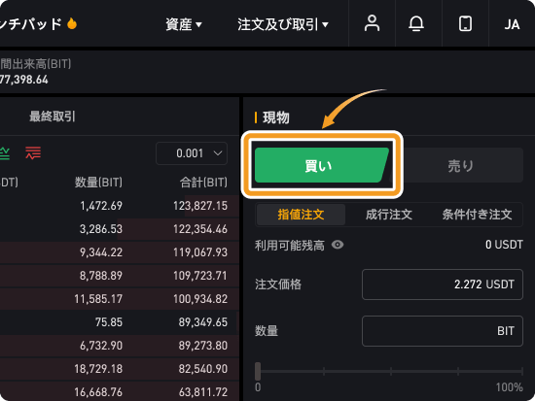Click the 注文価格 input field
Screen dimensions: 535x401
pyautogui.click(x=443, y=284)
